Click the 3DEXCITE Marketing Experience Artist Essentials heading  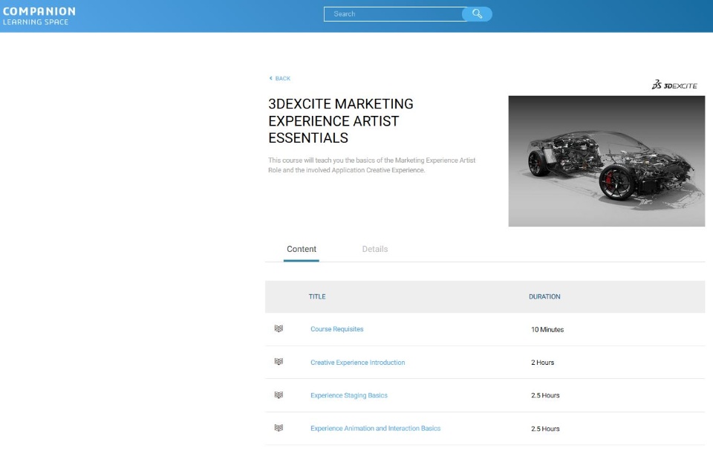click(341, 120)
